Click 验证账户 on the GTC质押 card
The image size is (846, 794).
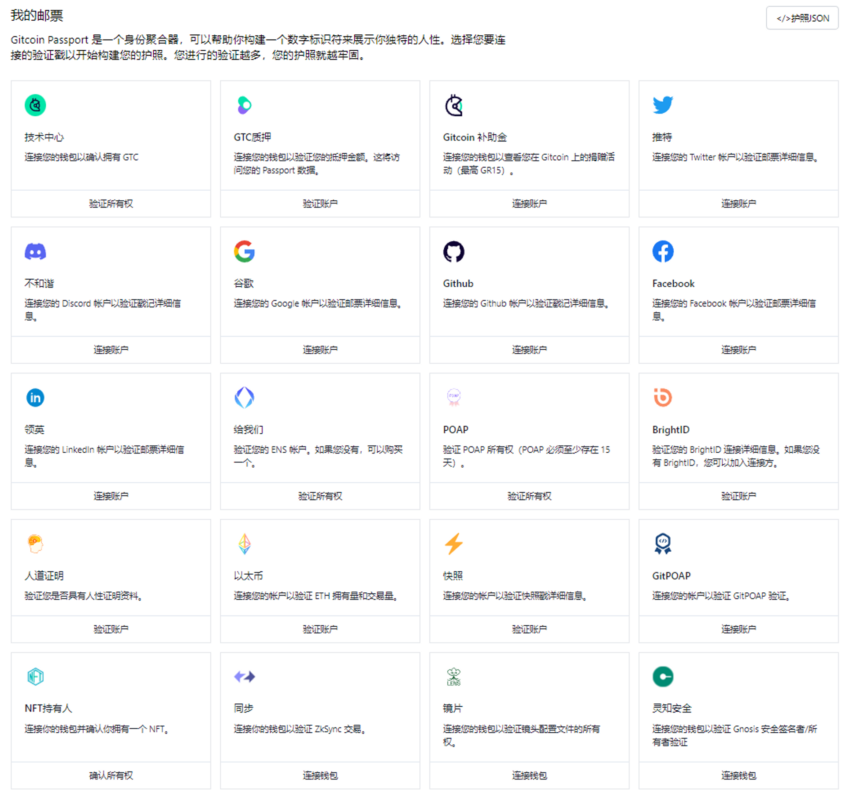point(320,203)
